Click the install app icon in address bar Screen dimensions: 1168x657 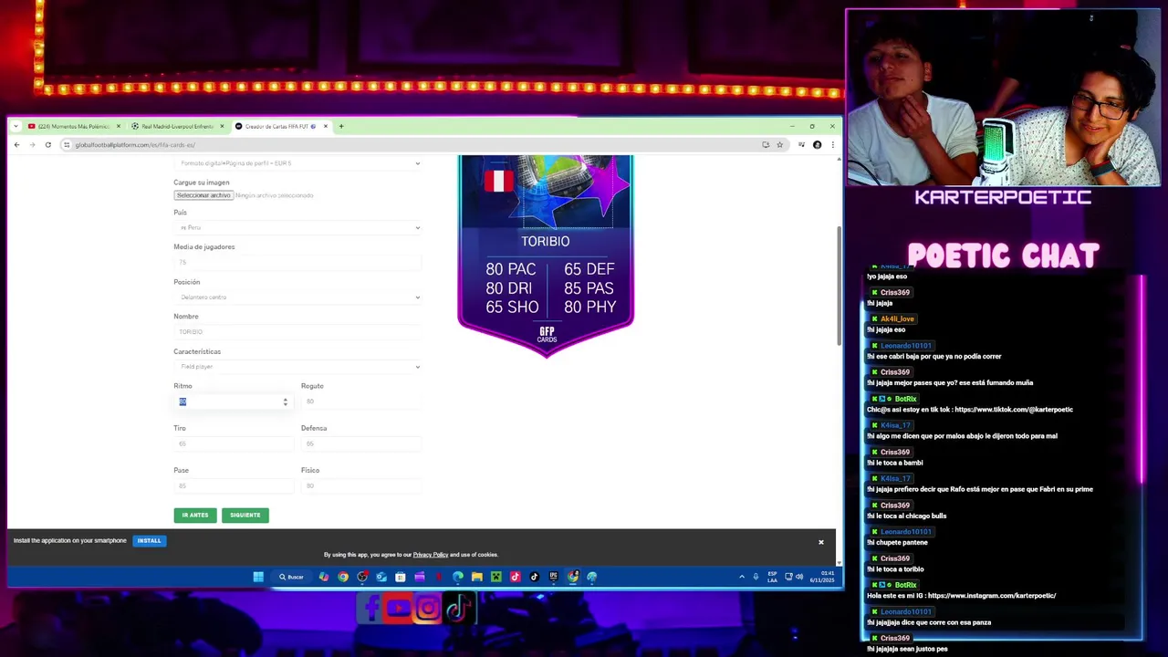pos(766,144)
